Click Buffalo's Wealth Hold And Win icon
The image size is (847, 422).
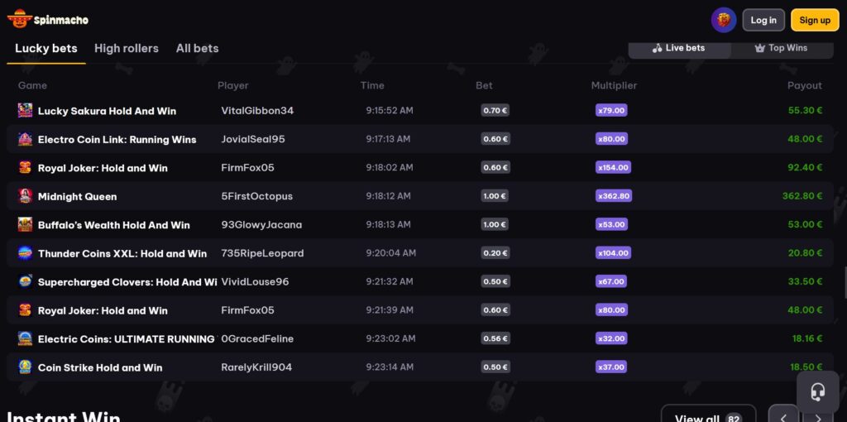(x=25, y=225)
